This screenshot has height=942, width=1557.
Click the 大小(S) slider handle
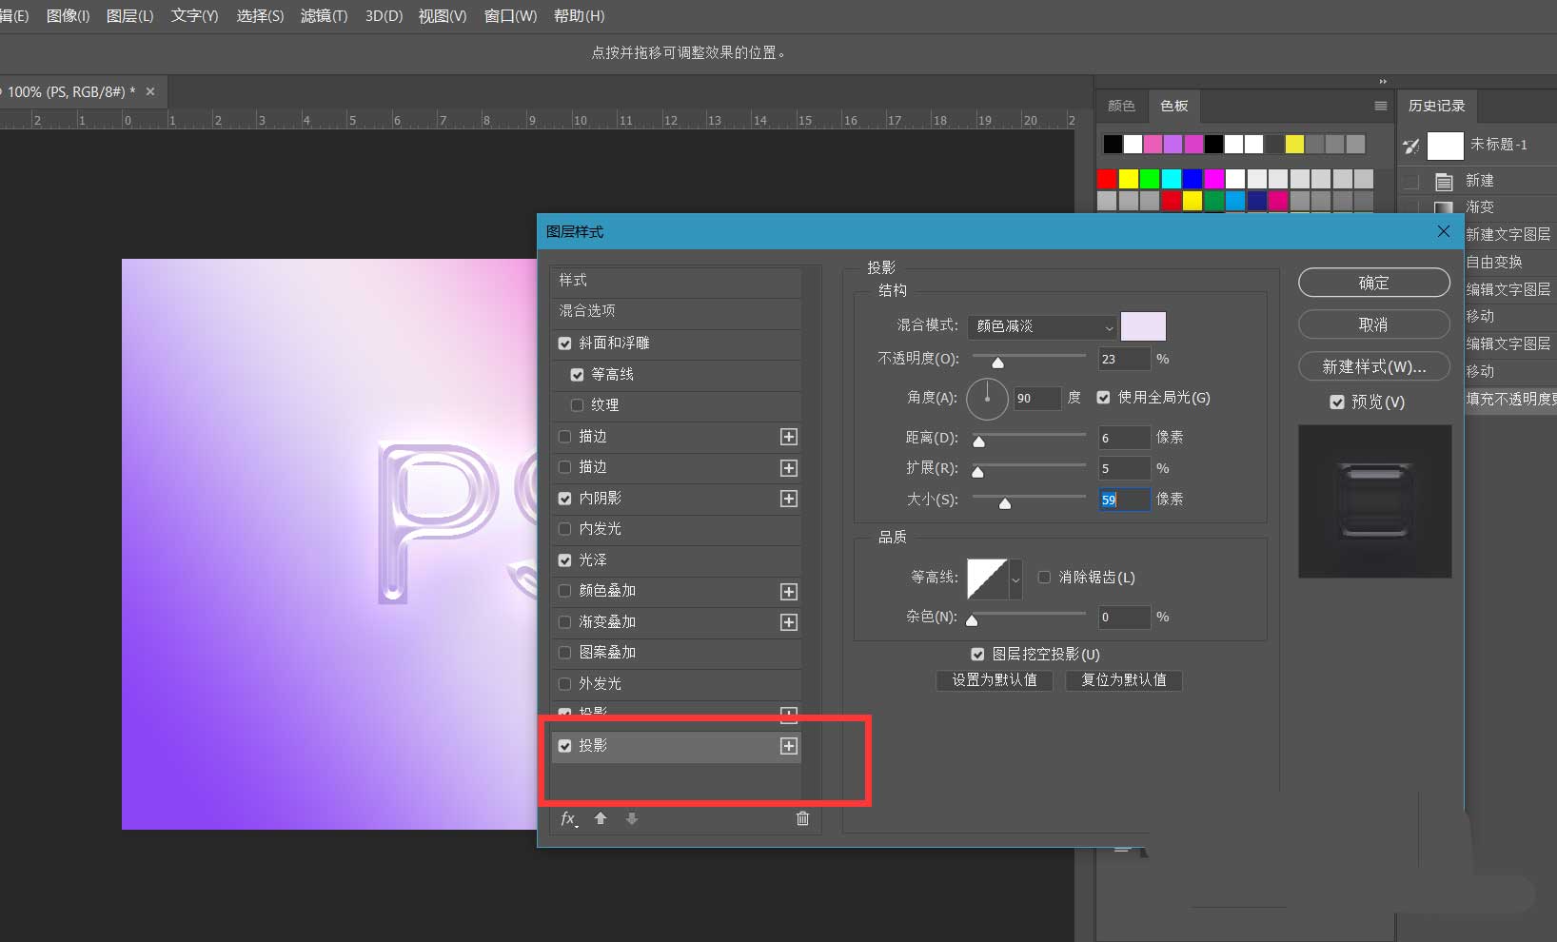1005,503
